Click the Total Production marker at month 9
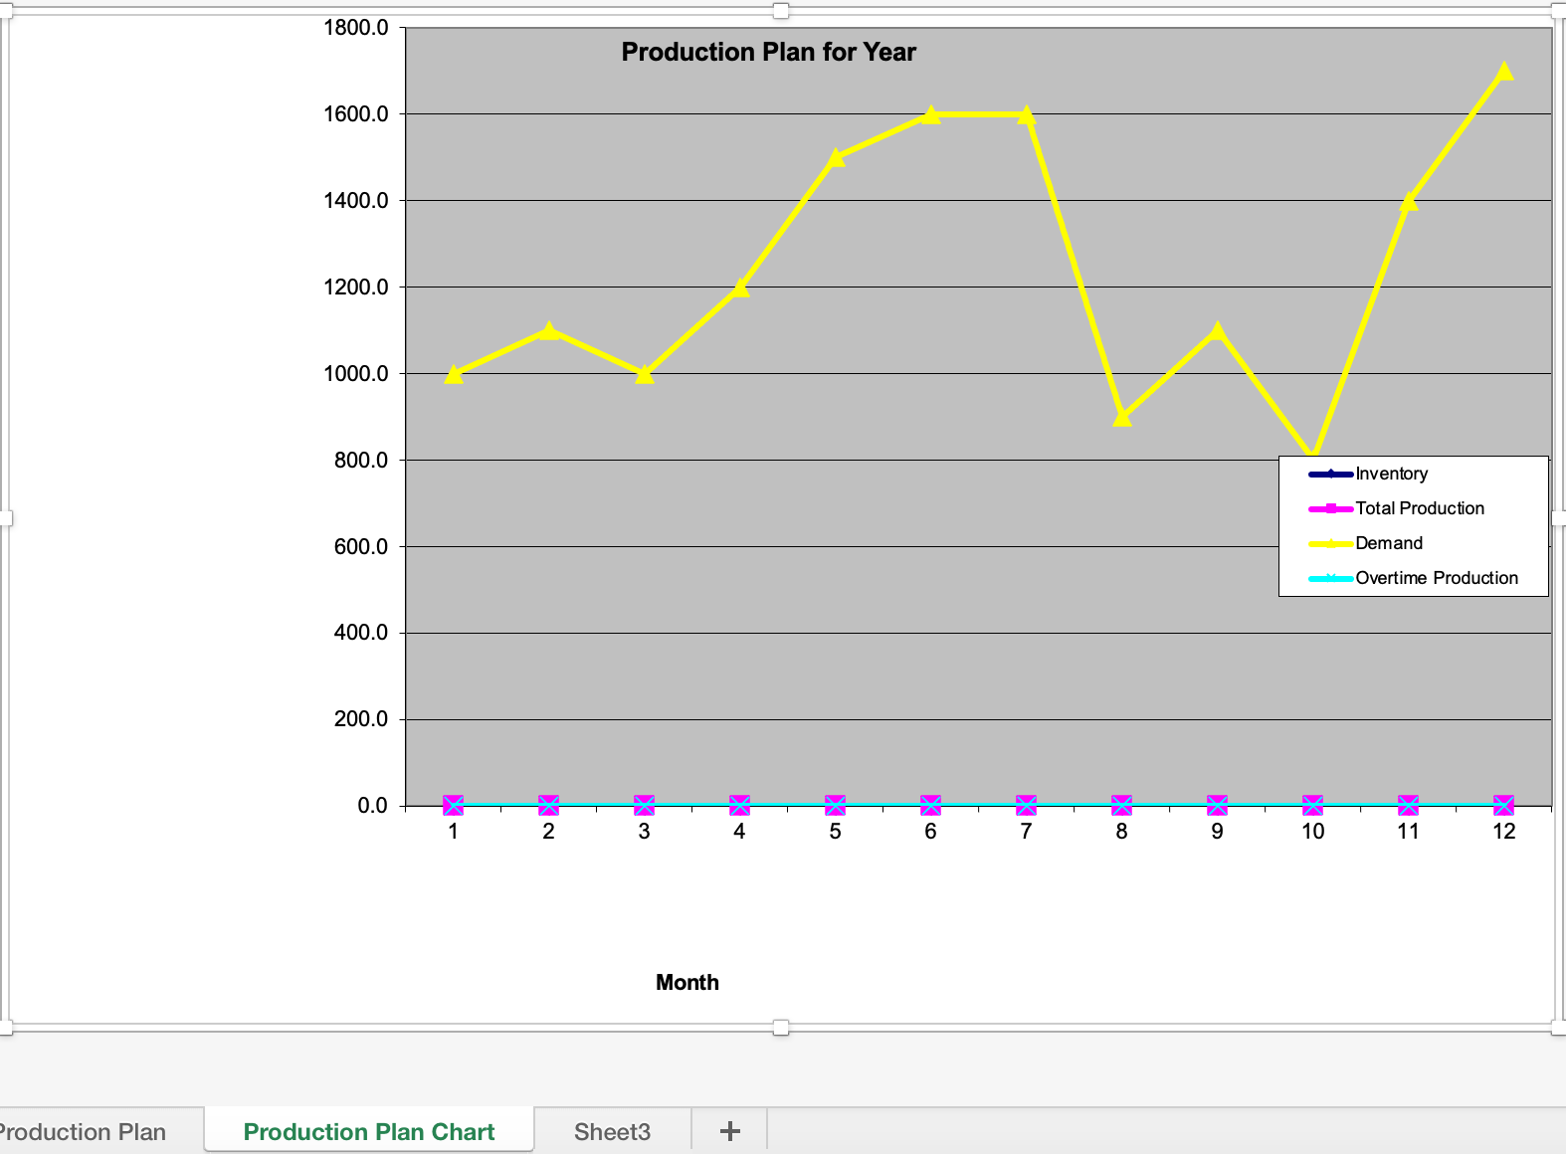This screenshot has height=1154, width=1566. pos(1217,805)
